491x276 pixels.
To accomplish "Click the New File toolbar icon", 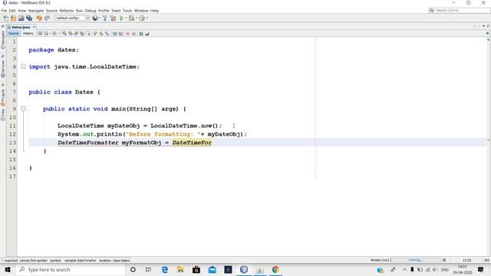I will (6, 18).
